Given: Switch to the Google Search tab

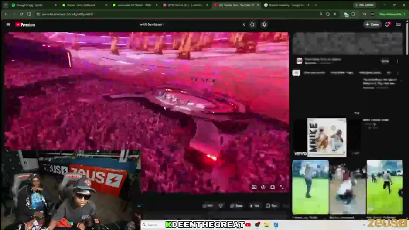Looking at the screenshot, I should tap(287, 5).
